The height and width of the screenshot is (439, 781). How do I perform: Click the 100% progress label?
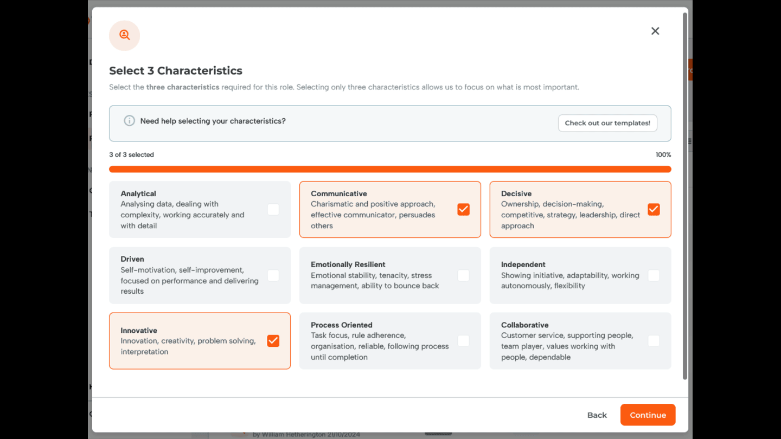tap(663, 155)
